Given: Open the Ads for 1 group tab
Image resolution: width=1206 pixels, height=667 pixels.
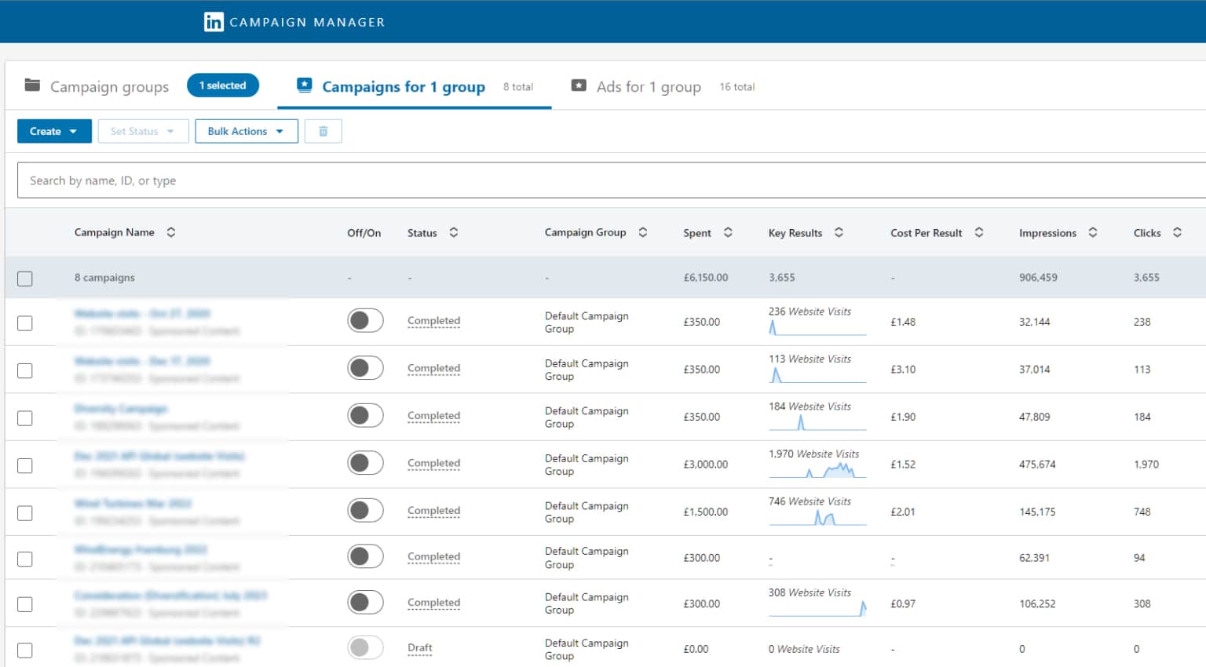Looking at the screenshot, I should coord(648,87).
